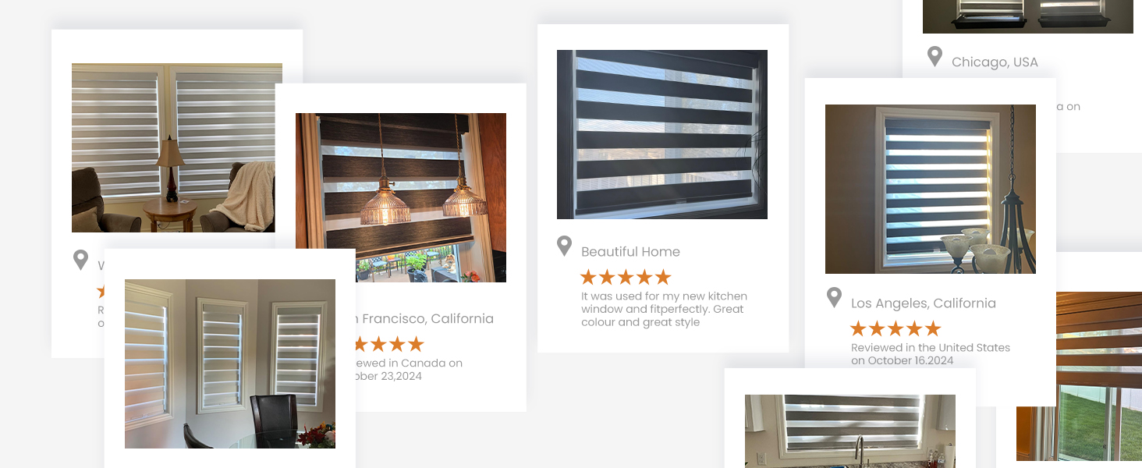Open the orange wall blinds photo
The height and width of the screenshot is (468, 1142).
click(1080, 377)
